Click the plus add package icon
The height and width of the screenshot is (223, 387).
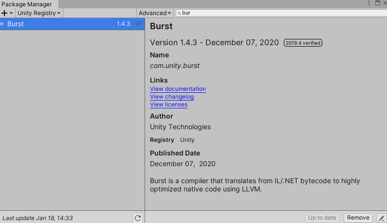[x=4, y=13]
